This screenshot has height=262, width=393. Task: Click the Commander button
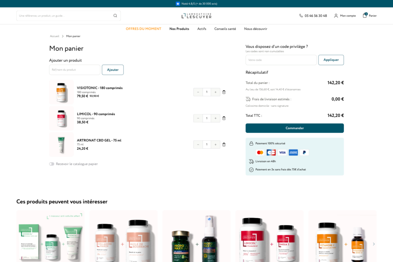pyautogui.click(x=294, y=128)
